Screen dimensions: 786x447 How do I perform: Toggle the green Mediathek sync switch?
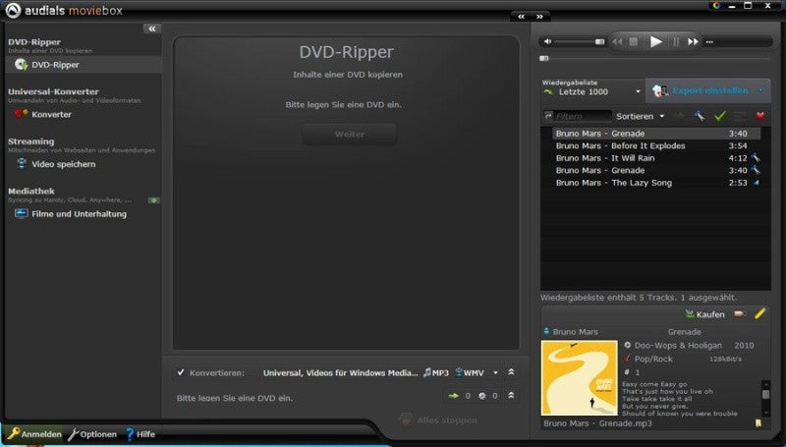click(x=154, y=200)
